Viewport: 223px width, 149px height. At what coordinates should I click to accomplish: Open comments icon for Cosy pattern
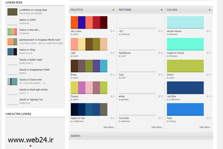click(159, 75)
